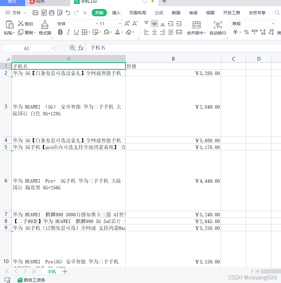Click the Cut (剪切) scissors icon
This screenshot has height=283, width=281.
20,24
